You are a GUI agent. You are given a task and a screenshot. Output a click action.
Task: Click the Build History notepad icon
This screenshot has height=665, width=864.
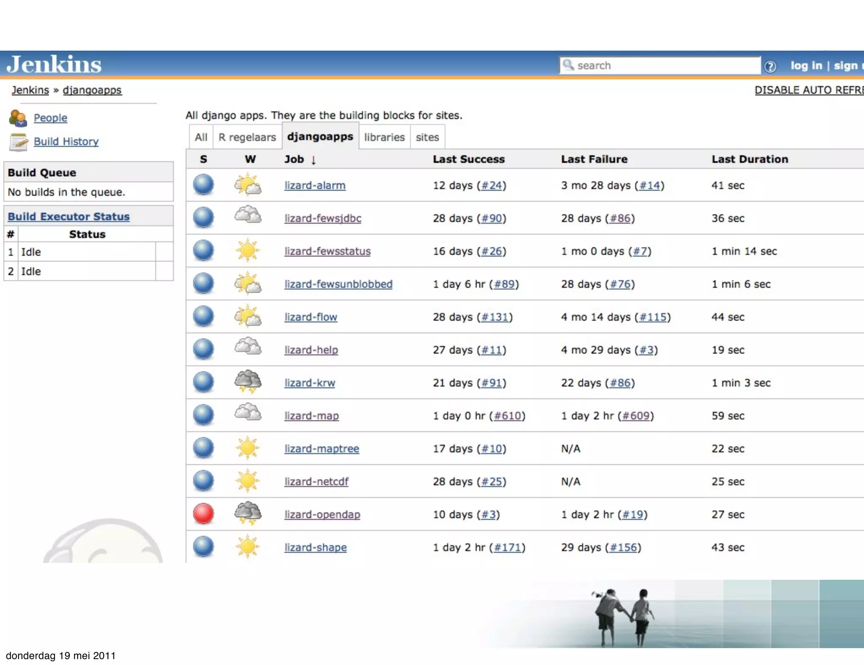[19, 142]
